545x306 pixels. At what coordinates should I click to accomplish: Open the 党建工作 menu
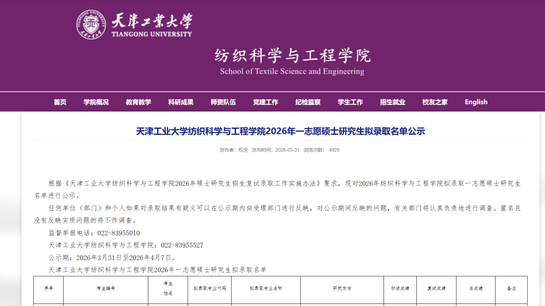265,102
